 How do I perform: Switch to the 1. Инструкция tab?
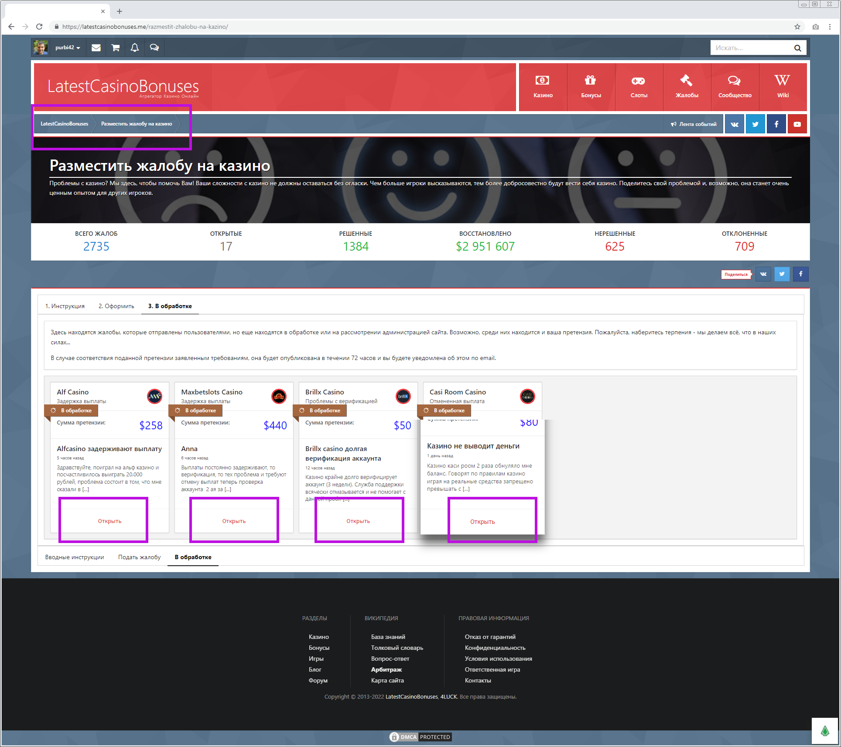click(x=65, y=306)
